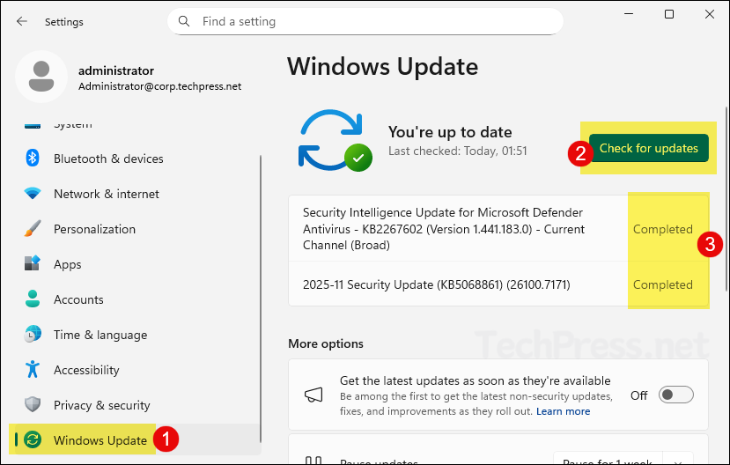This screenshot has width=730, height=465.
Task: Click the administrator account name
Action: (116, 70)
